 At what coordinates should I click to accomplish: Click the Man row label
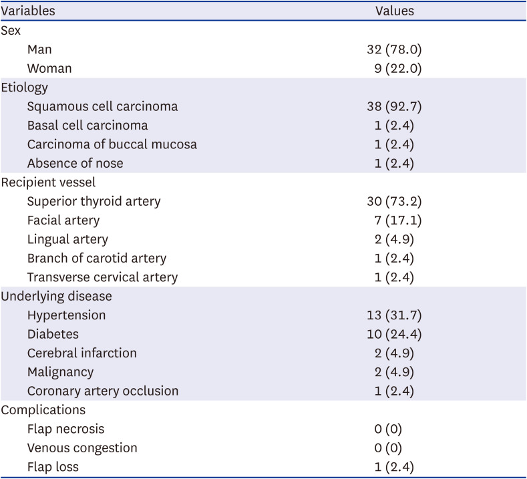[39, 49]
